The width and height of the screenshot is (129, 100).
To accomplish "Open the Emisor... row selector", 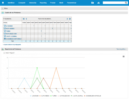I will point(6,23).
